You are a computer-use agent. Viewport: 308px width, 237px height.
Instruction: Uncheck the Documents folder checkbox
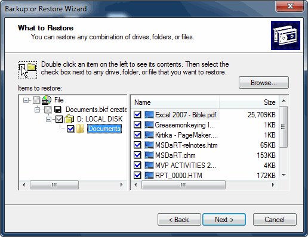70,129
